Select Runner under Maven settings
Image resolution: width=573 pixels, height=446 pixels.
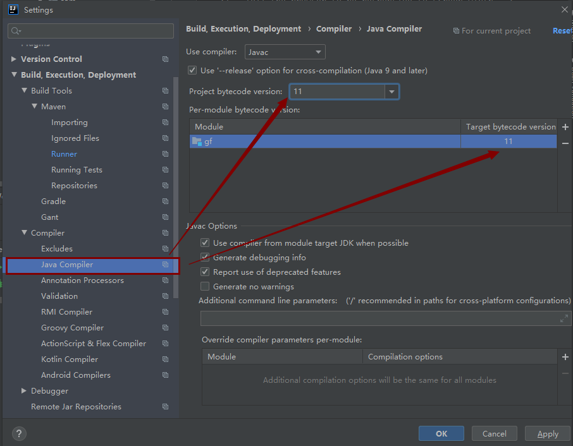click(64, 154)
